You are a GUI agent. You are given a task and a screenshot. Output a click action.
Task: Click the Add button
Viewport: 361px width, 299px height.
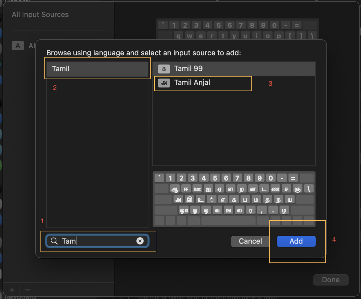pyautogui.click(x=296, y=241)
